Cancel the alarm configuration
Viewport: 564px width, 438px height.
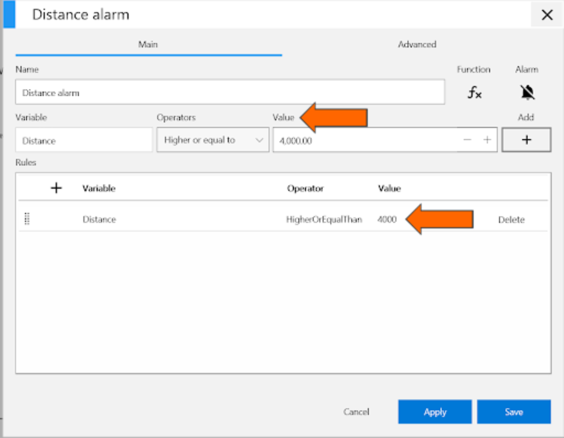356,412
